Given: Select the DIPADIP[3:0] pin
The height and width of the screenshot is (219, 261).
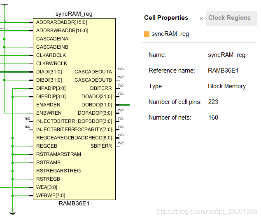Looking at the screenshot, I should click(x=51, y=88).
